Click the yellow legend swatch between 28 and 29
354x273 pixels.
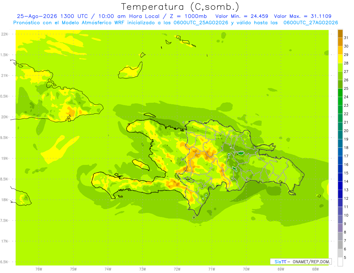[x=340, y=59]
